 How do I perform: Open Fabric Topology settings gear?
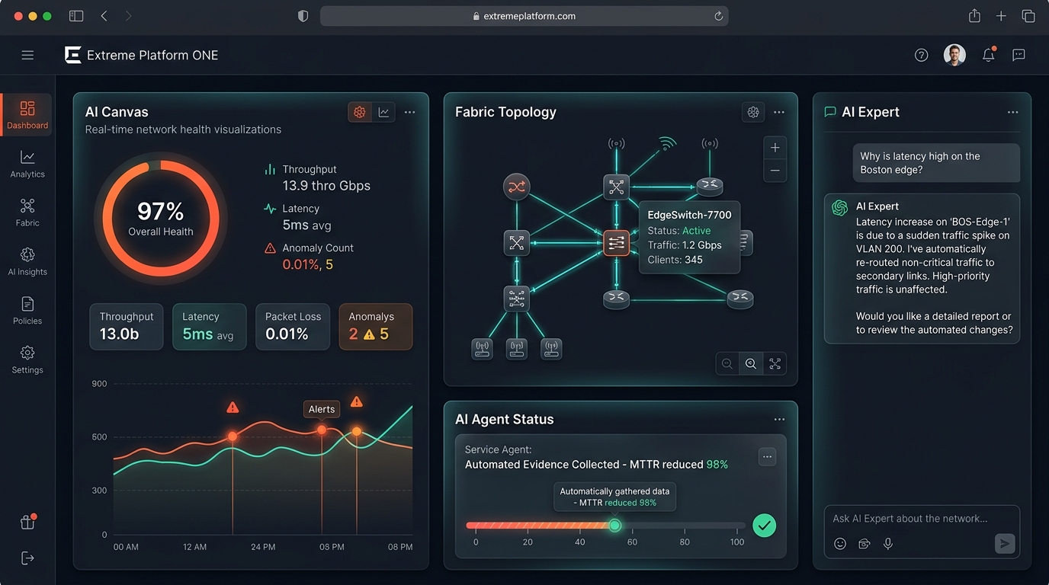click(753, 112)
